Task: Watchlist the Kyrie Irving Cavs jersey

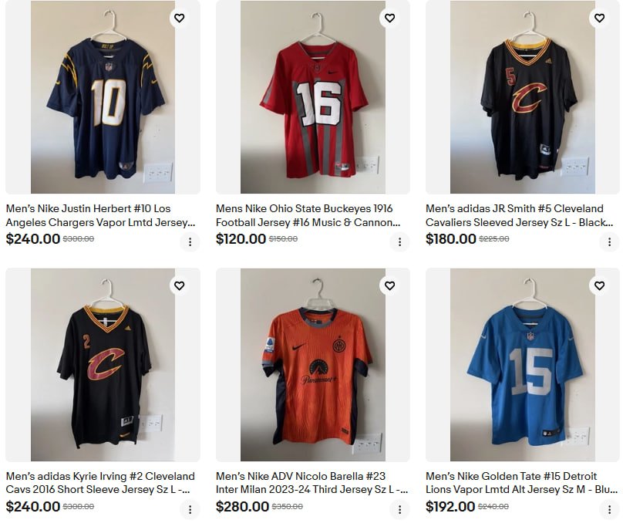Action: (179, 285)
